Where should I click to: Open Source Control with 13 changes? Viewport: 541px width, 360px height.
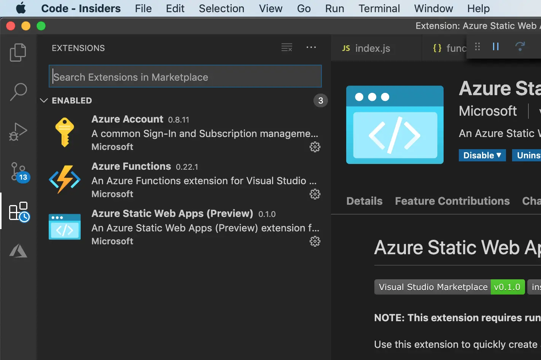[x=19, y=172]
